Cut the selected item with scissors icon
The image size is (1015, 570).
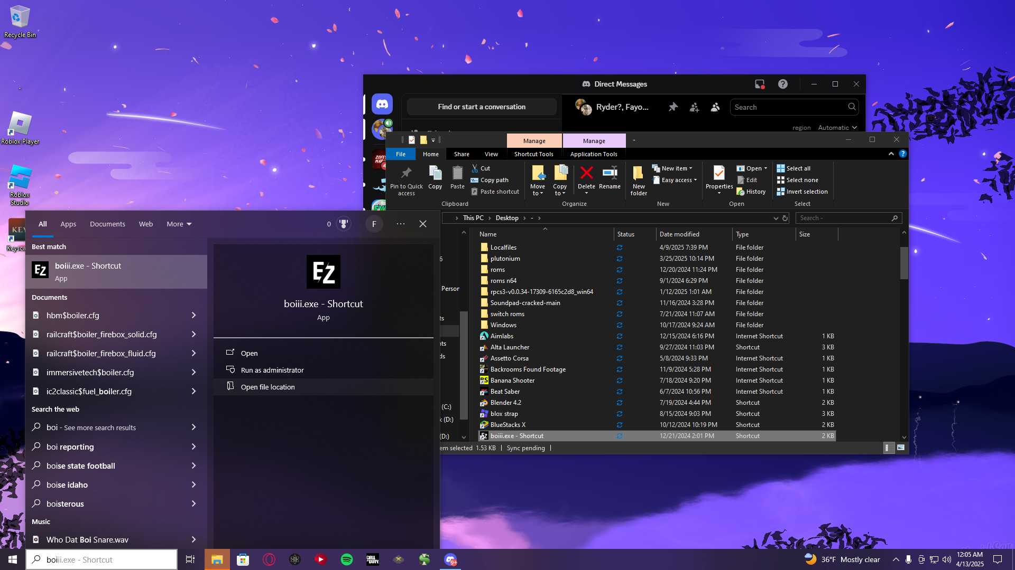[481, 168]
